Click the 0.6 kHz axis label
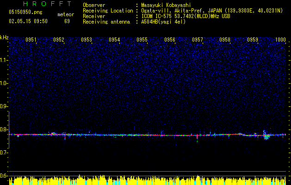The height and width of the screenshot is (185, 291). click(4, 176)
